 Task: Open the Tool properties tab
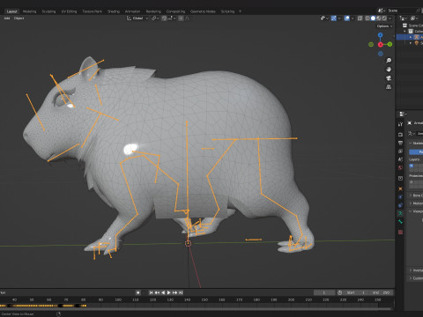(400, 124)
